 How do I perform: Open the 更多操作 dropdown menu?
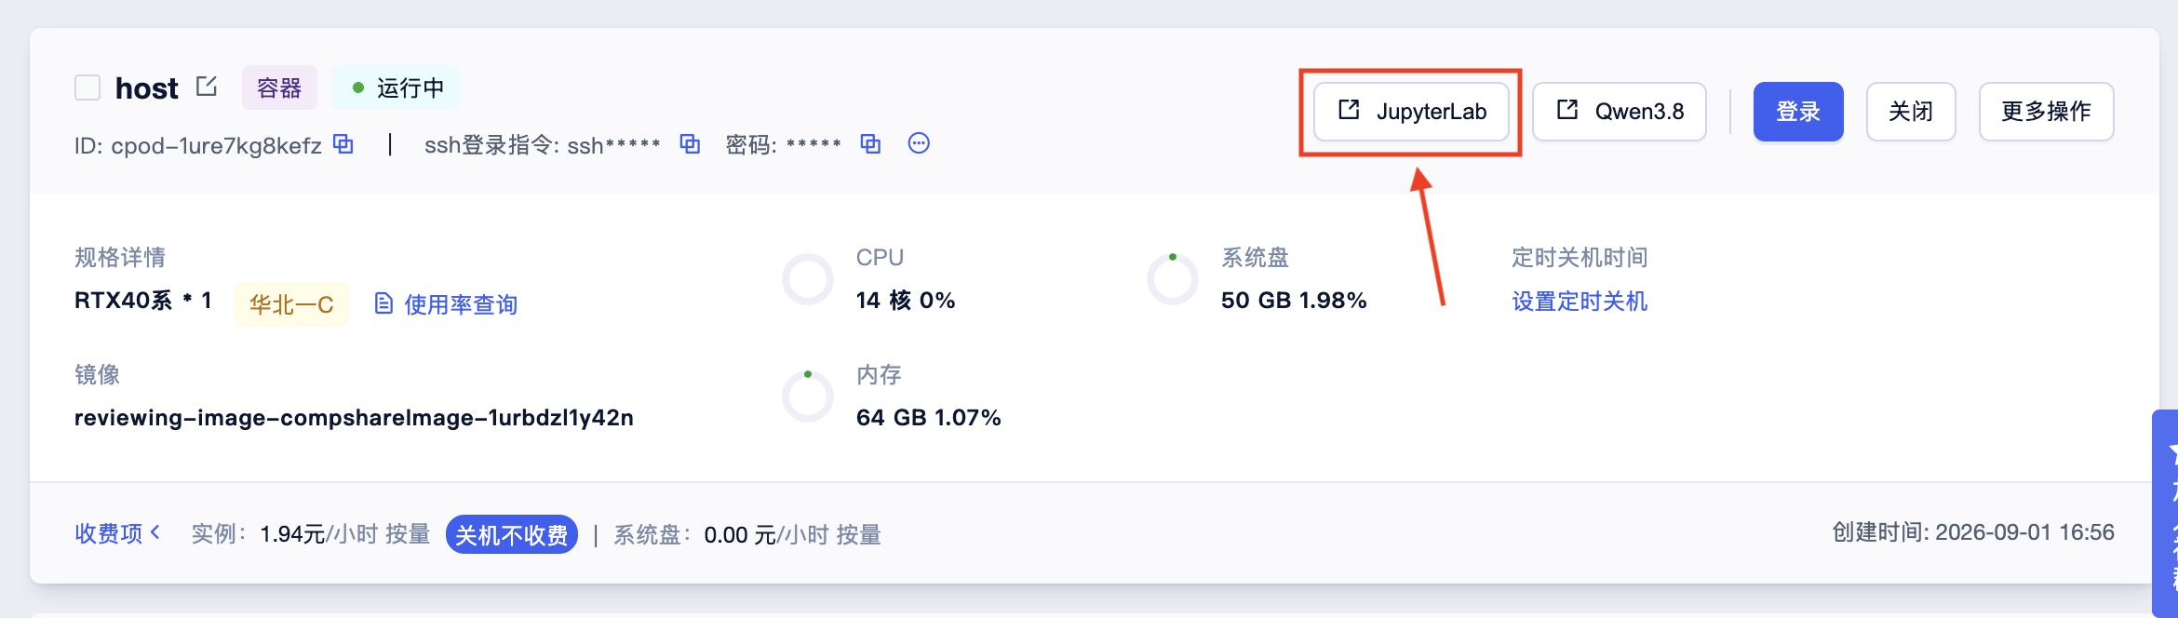[2046, 112]
